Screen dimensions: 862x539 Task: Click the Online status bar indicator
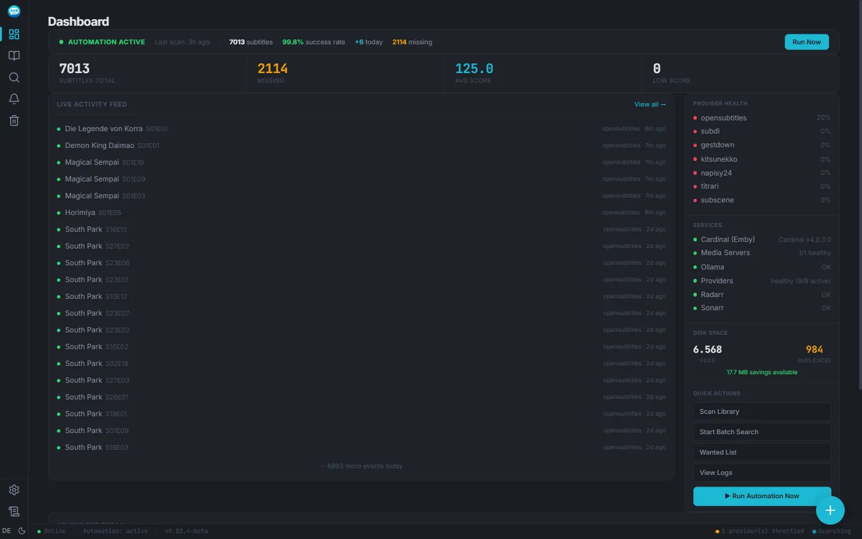pos(51,531)
